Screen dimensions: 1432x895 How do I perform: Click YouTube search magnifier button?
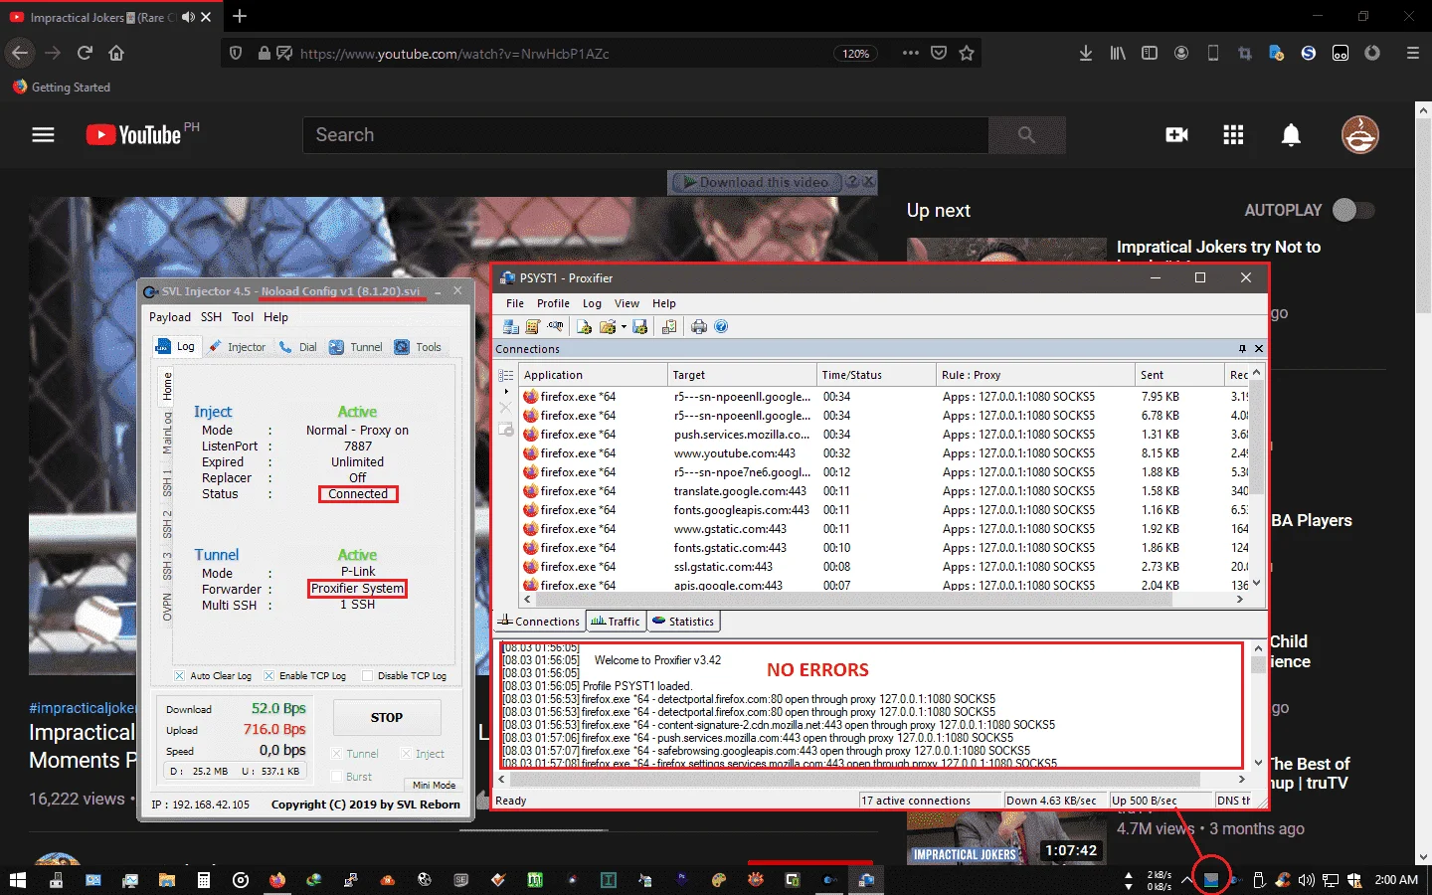1027,135
